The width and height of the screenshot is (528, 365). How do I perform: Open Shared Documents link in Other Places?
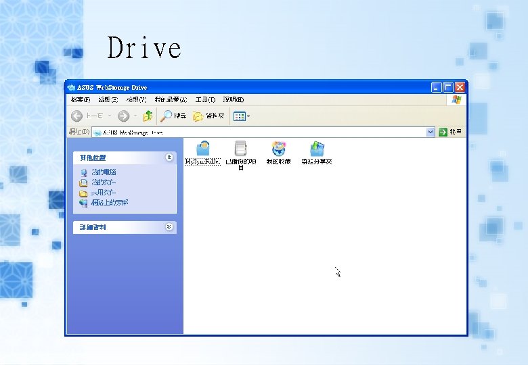tap(97, 193)
